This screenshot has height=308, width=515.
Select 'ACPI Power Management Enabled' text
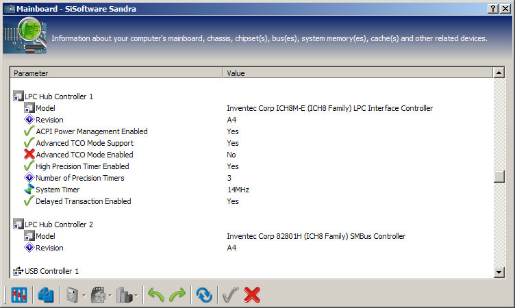(x=92, y=131)
